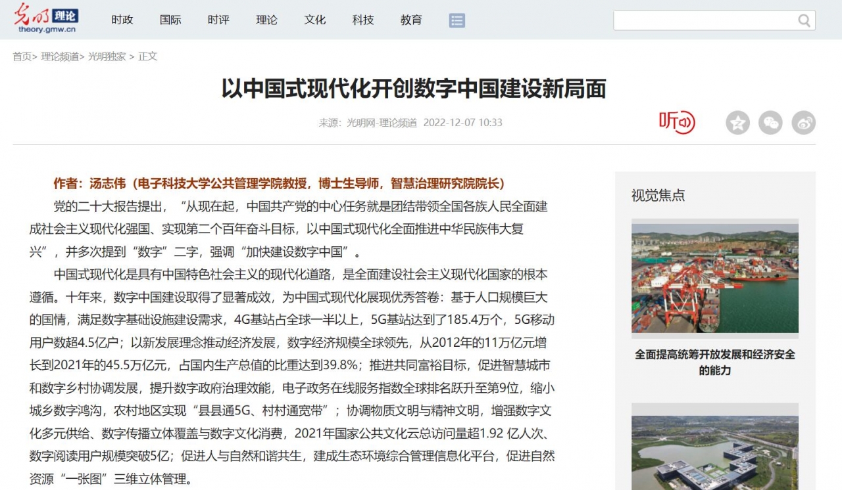Select 文化 from the top navigation
The width and height of the screenshot is (842, 490).
click(314, 20)
